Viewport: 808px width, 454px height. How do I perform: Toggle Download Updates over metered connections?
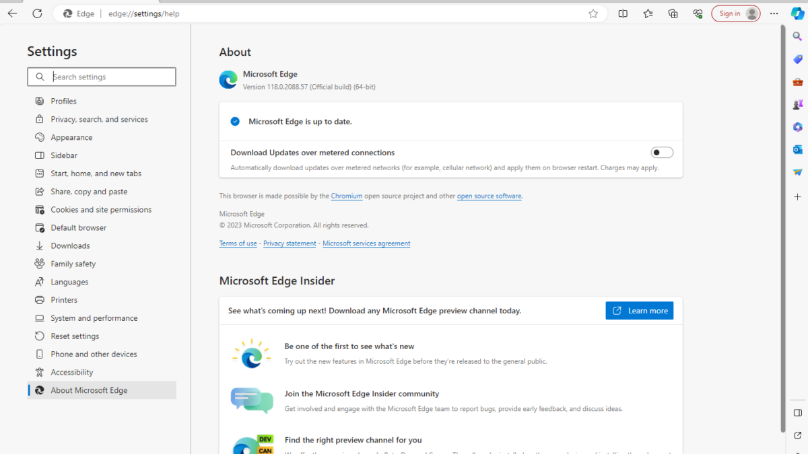click(661, 153)
